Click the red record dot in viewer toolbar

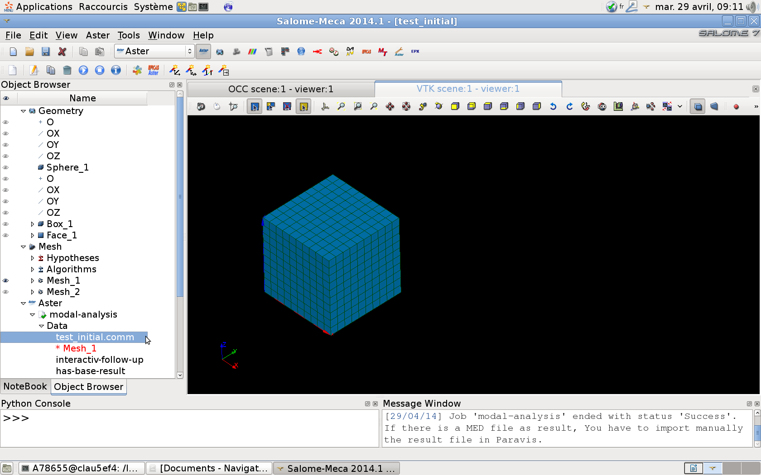736,107
